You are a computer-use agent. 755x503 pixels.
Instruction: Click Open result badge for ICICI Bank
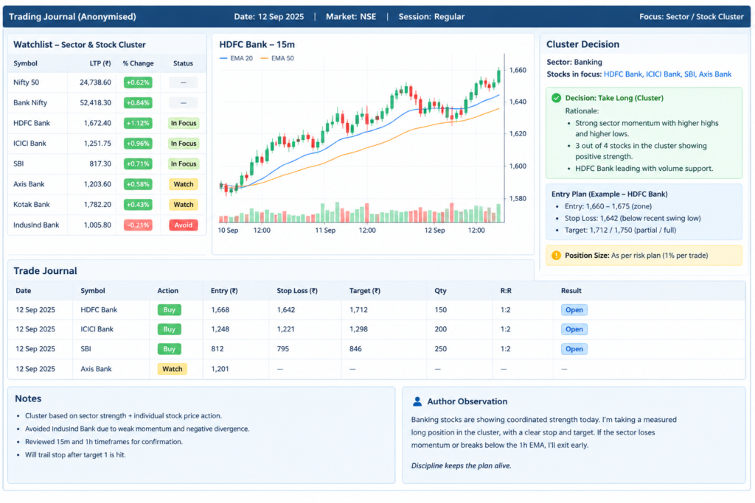[574, 329]
